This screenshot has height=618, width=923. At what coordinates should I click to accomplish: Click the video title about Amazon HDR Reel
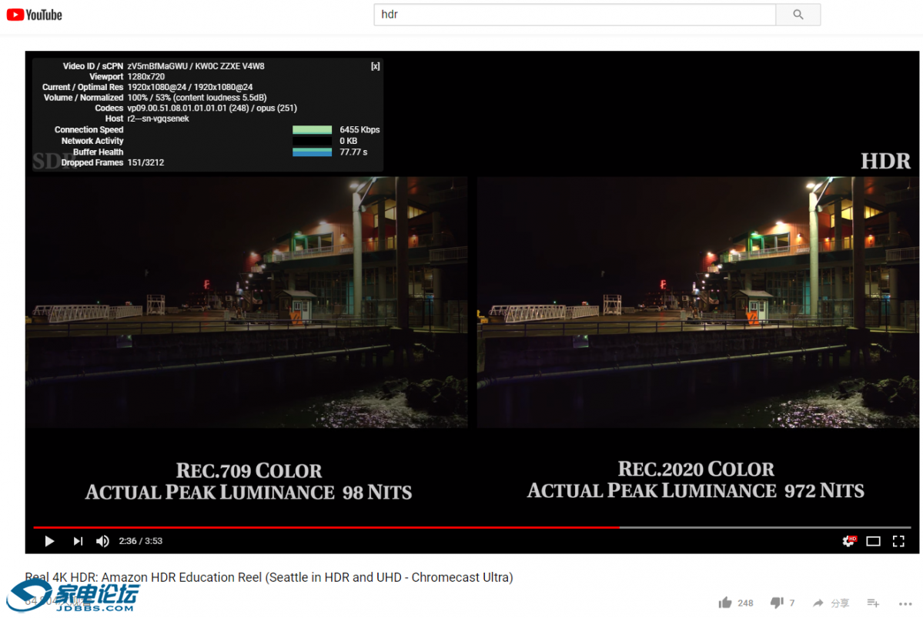269,577
